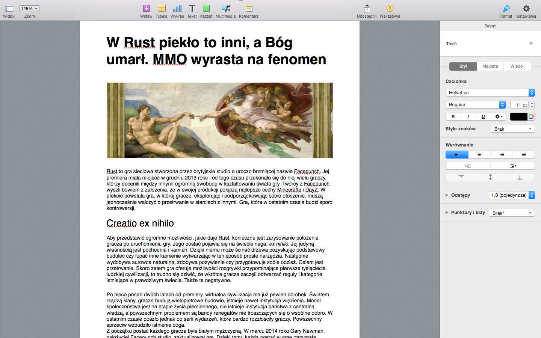The width and height of the screenshot is (541, 338).
Task: Open the Style znaków Brak dropdown
Action: point(513,129)
